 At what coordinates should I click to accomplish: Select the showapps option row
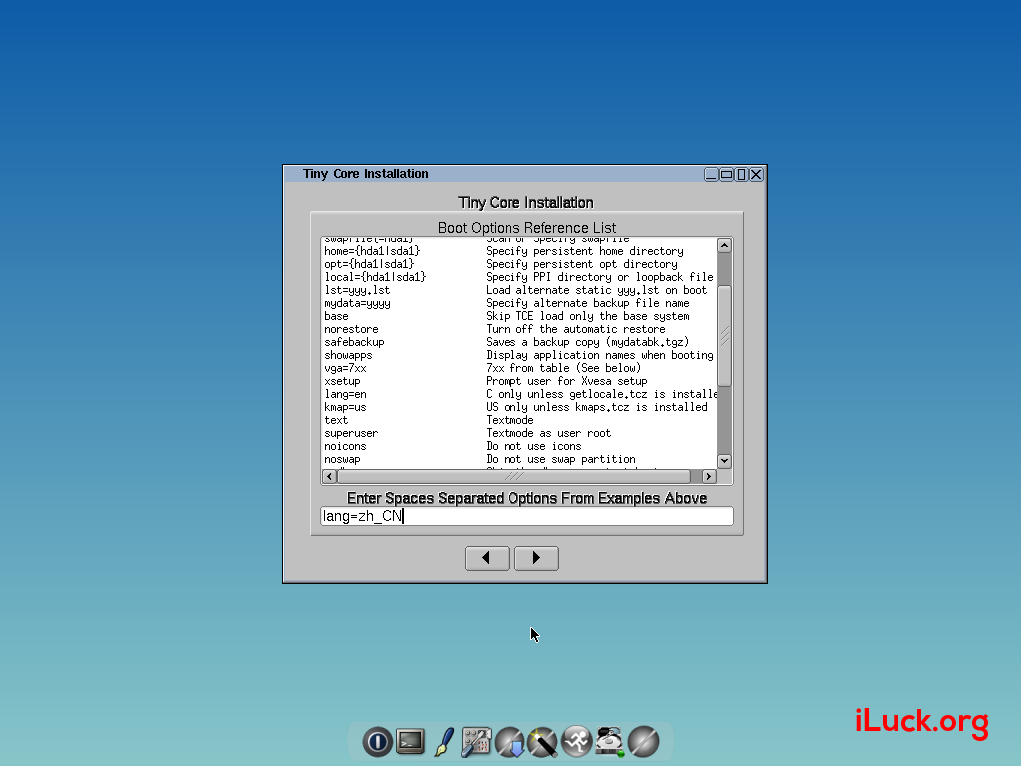518,356
